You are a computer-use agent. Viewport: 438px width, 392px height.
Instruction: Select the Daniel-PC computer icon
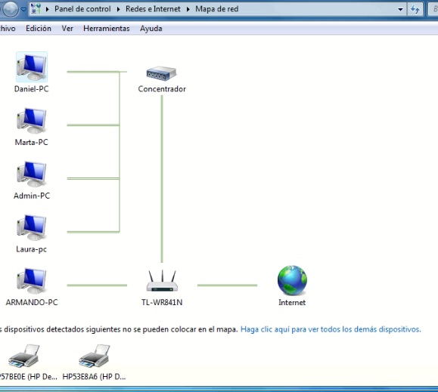click(32, 67)
